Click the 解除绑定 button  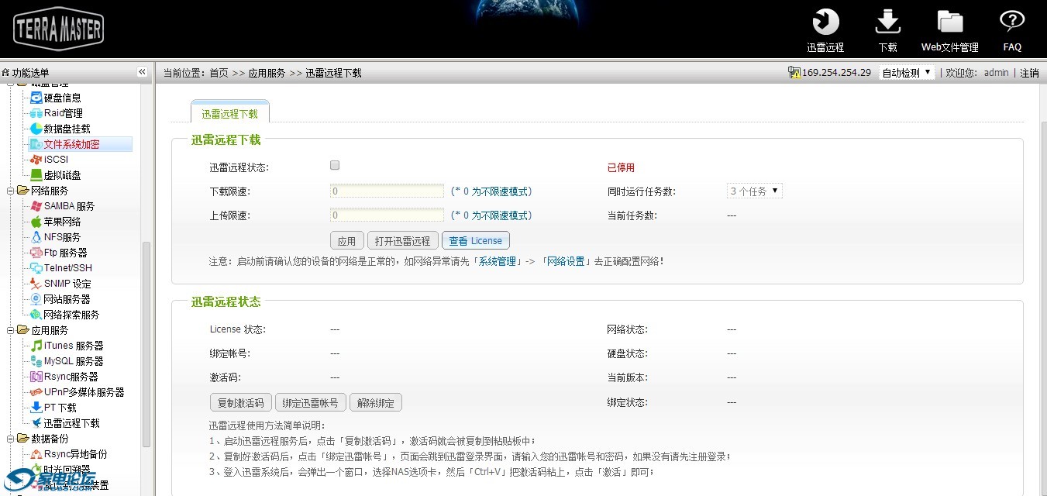[x=376, y=403]
